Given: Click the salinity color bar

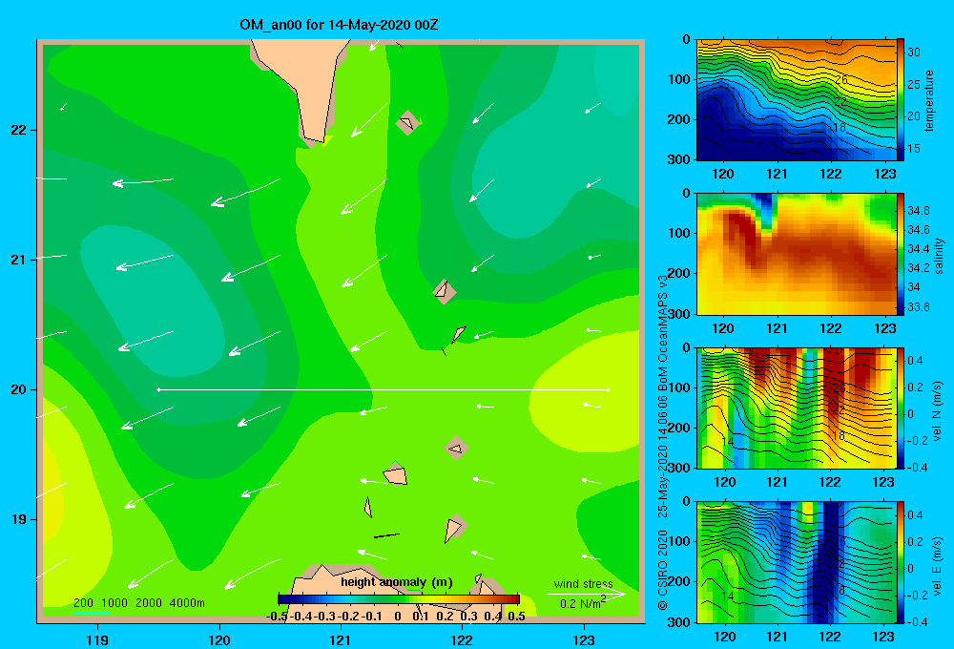Looking at the screenshot, I should tap(901, 254).
